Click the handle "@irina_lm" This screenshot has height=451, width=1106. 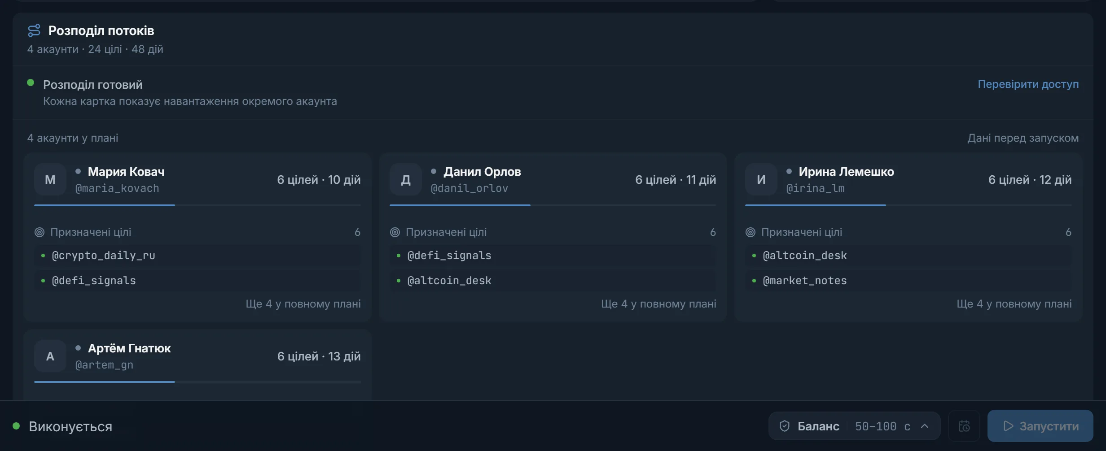[x=815, y=188]
